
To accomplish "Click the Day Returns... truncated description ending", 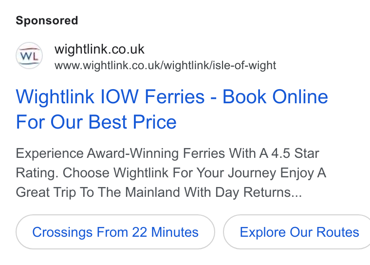I will click(x=259, y=192).
